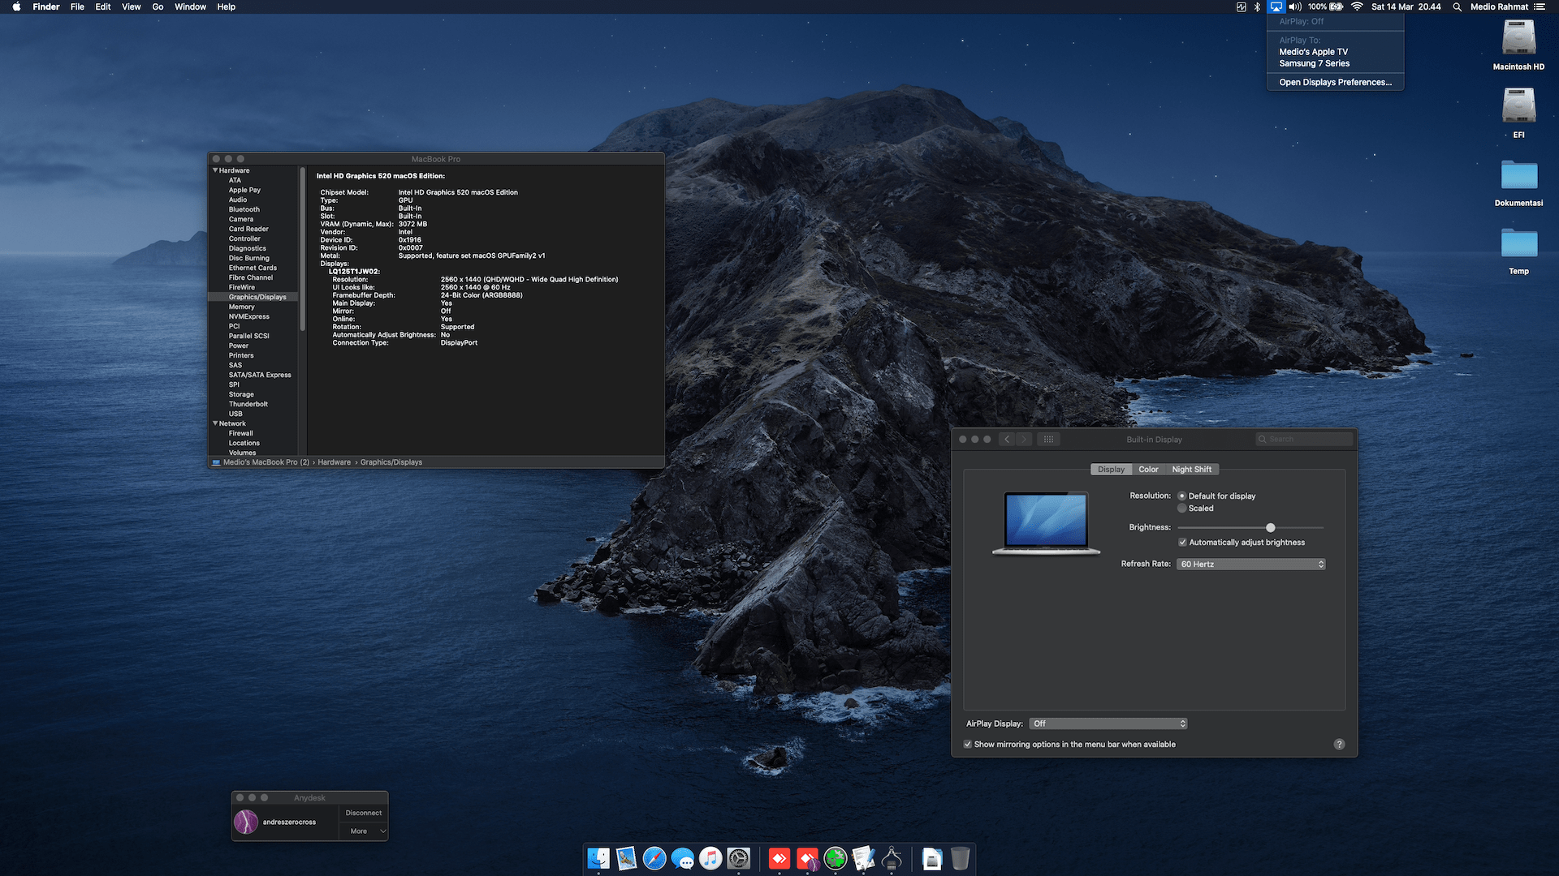Open the Wi-Fi menu

(x=1357, y=6)
